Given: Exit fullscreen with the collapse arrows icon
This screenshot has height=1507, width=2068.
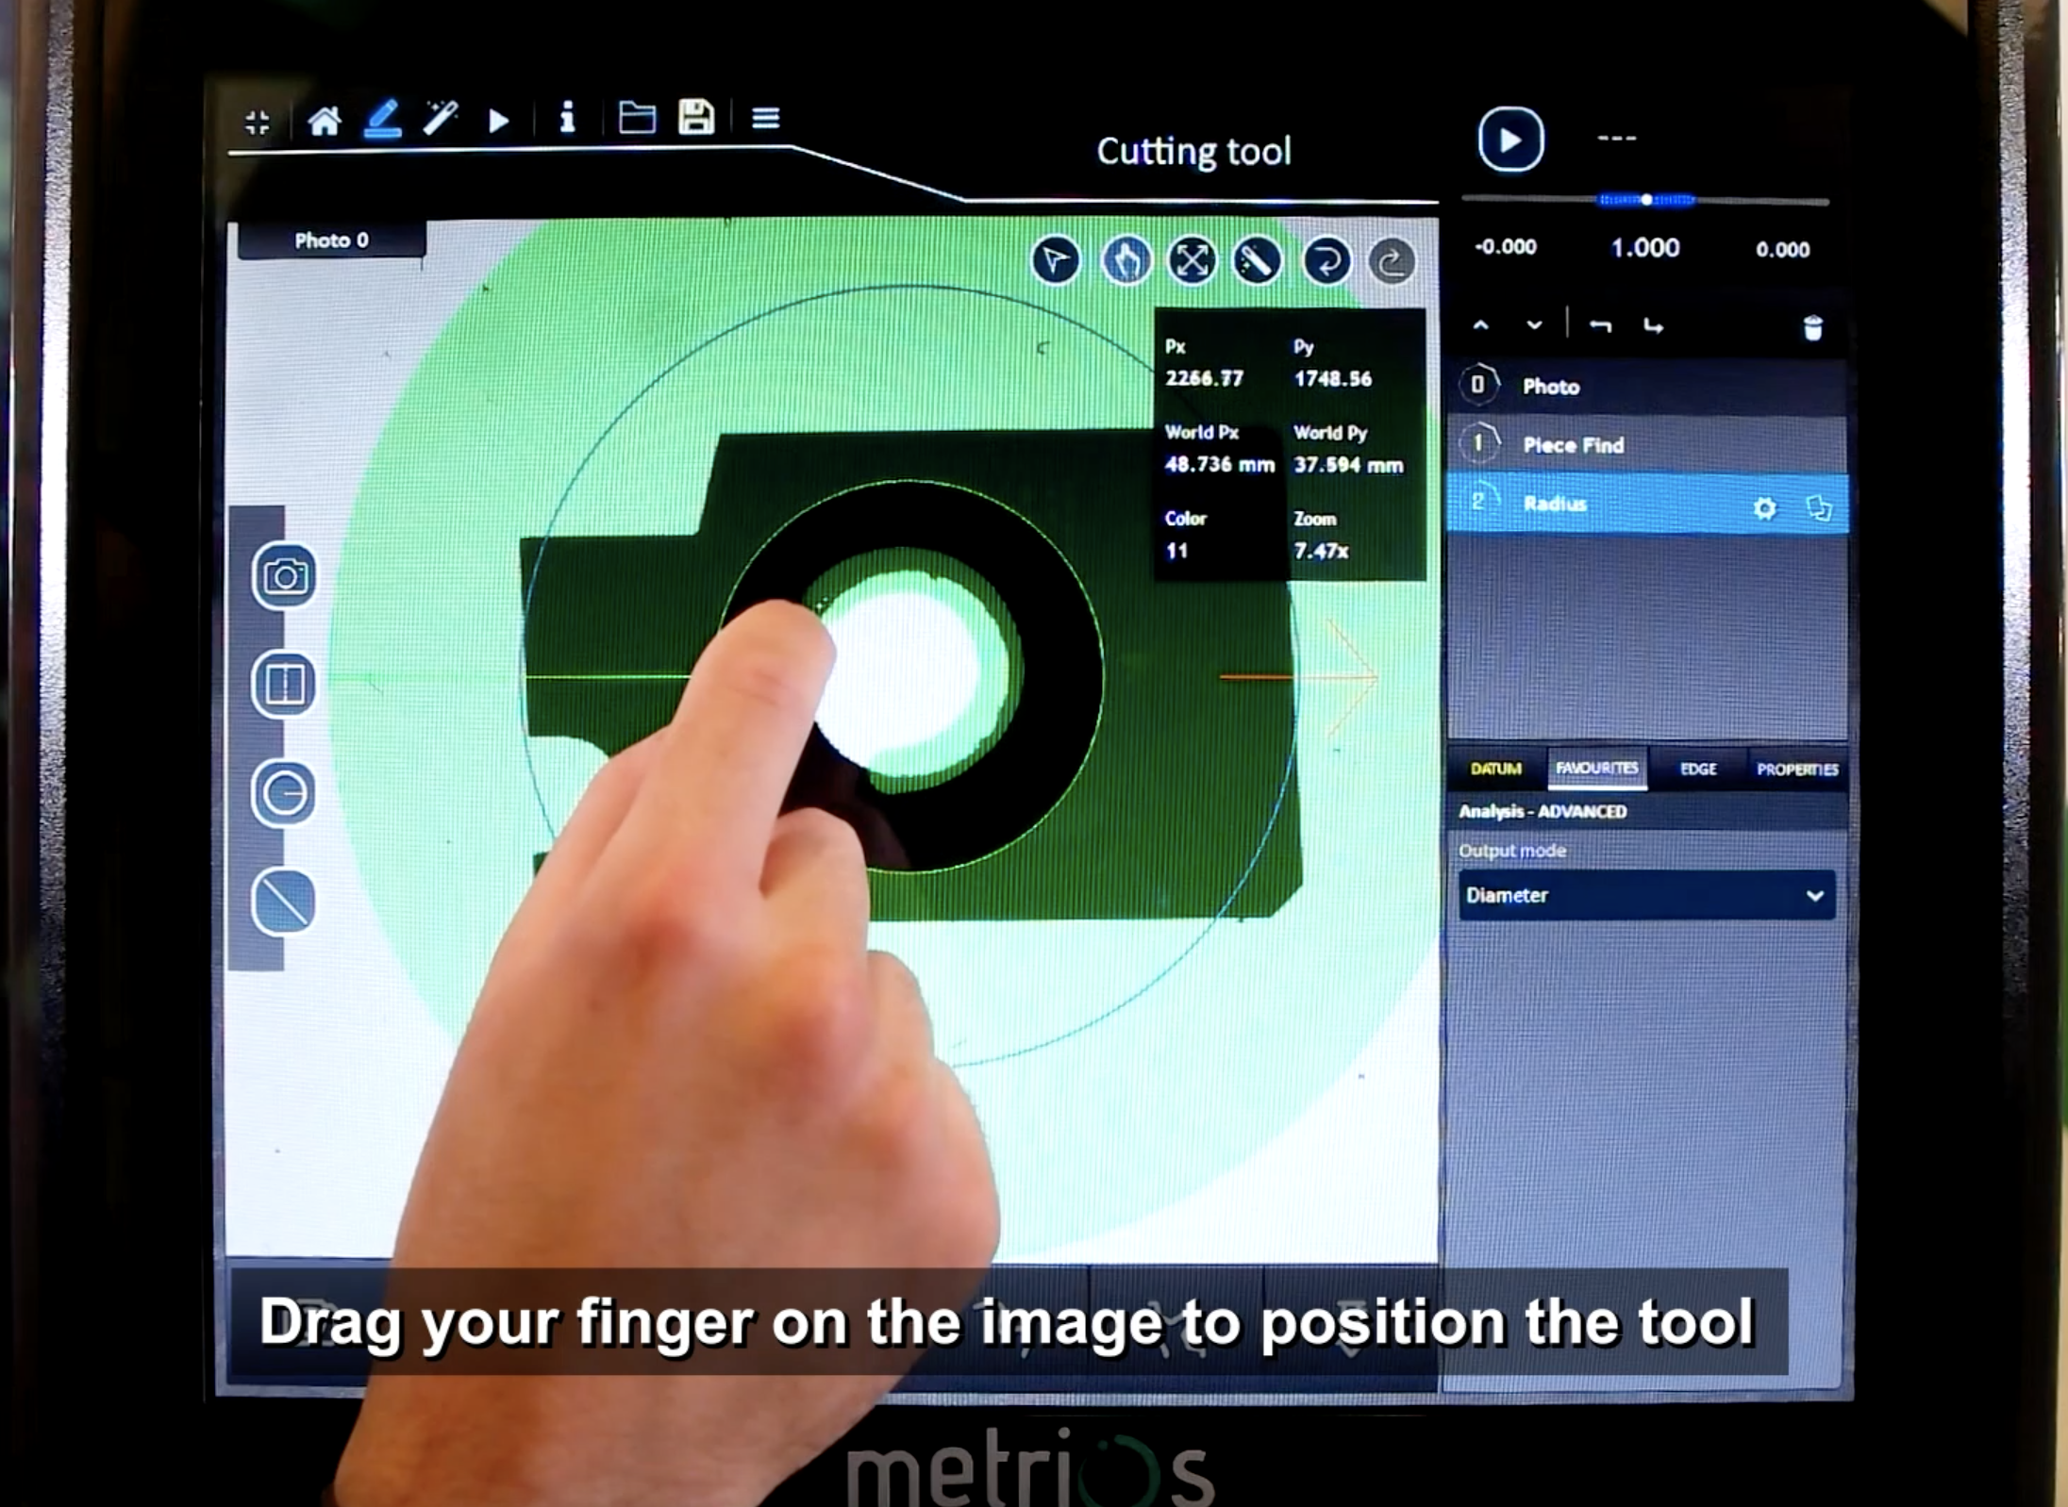Looking at the screenshot, I should (257, 122).
